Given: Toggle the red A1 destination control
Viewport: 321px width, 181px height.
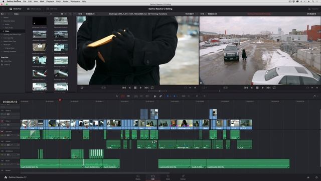Looking at the screenshot, I should click(2, 132).
